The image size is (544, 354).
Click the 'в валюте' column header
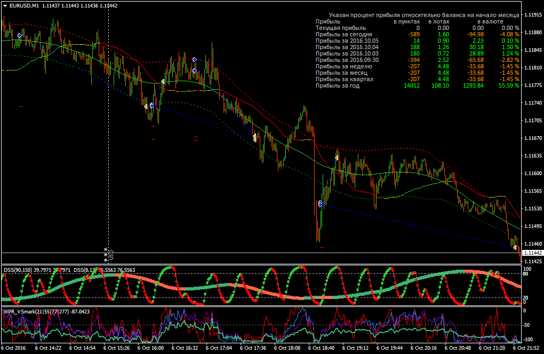[490, 21]
